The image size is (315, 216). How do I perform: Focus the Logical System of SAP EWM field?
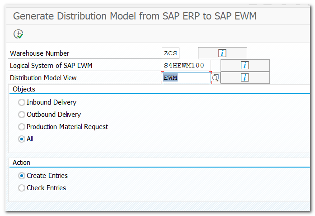[x=186, y=66]
